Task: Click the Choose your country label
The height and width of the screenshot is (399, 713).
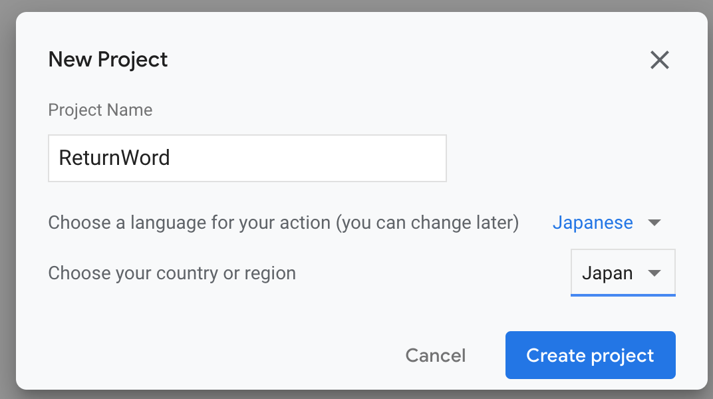Action: tap(172, 273)
